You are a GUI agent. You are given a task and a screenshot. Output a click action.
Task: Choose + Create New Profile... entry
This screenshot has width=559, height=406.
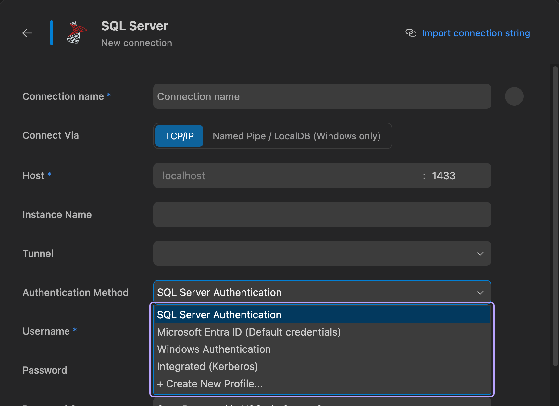[322, 384]
